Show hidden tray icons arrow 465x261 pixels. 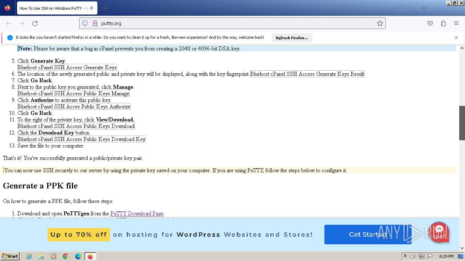(405, 256)
